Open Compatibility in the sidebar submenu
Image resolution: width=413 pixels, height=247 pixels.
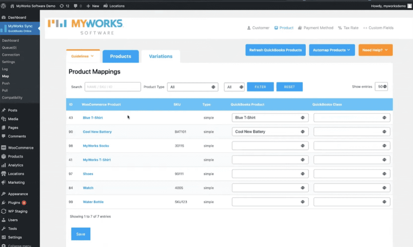tap(12, 98)
